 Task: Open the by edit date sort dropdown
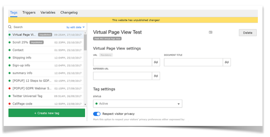pyautogui.click(x=75, y=27)
